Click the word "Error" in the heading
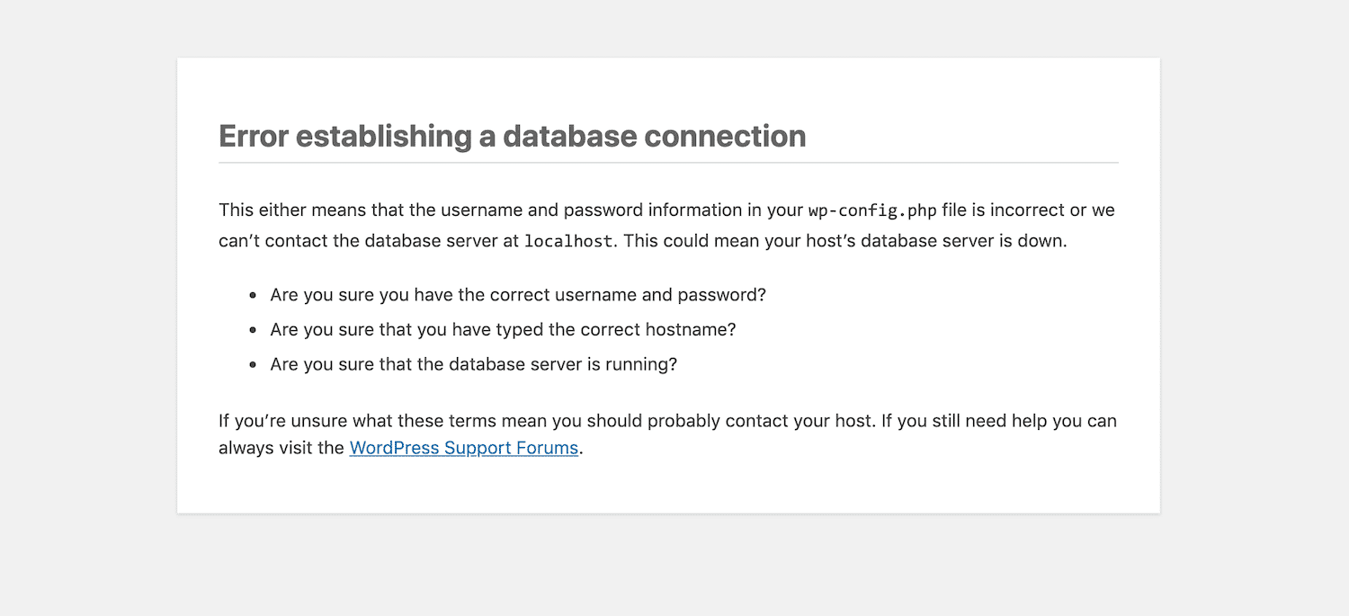This screenshot has width=1349, height=616. pyautogui.click(x=254, y=136)
